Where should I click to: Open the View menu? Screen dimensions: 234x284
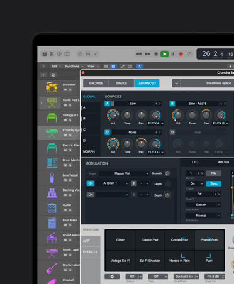93,66
